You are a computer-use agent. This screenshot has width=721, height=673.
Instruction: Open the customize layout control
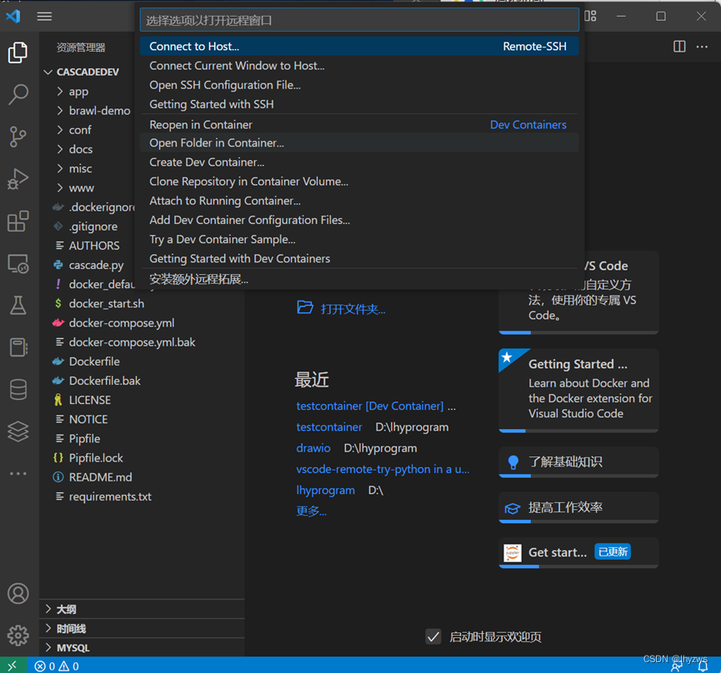pos(590,16)
